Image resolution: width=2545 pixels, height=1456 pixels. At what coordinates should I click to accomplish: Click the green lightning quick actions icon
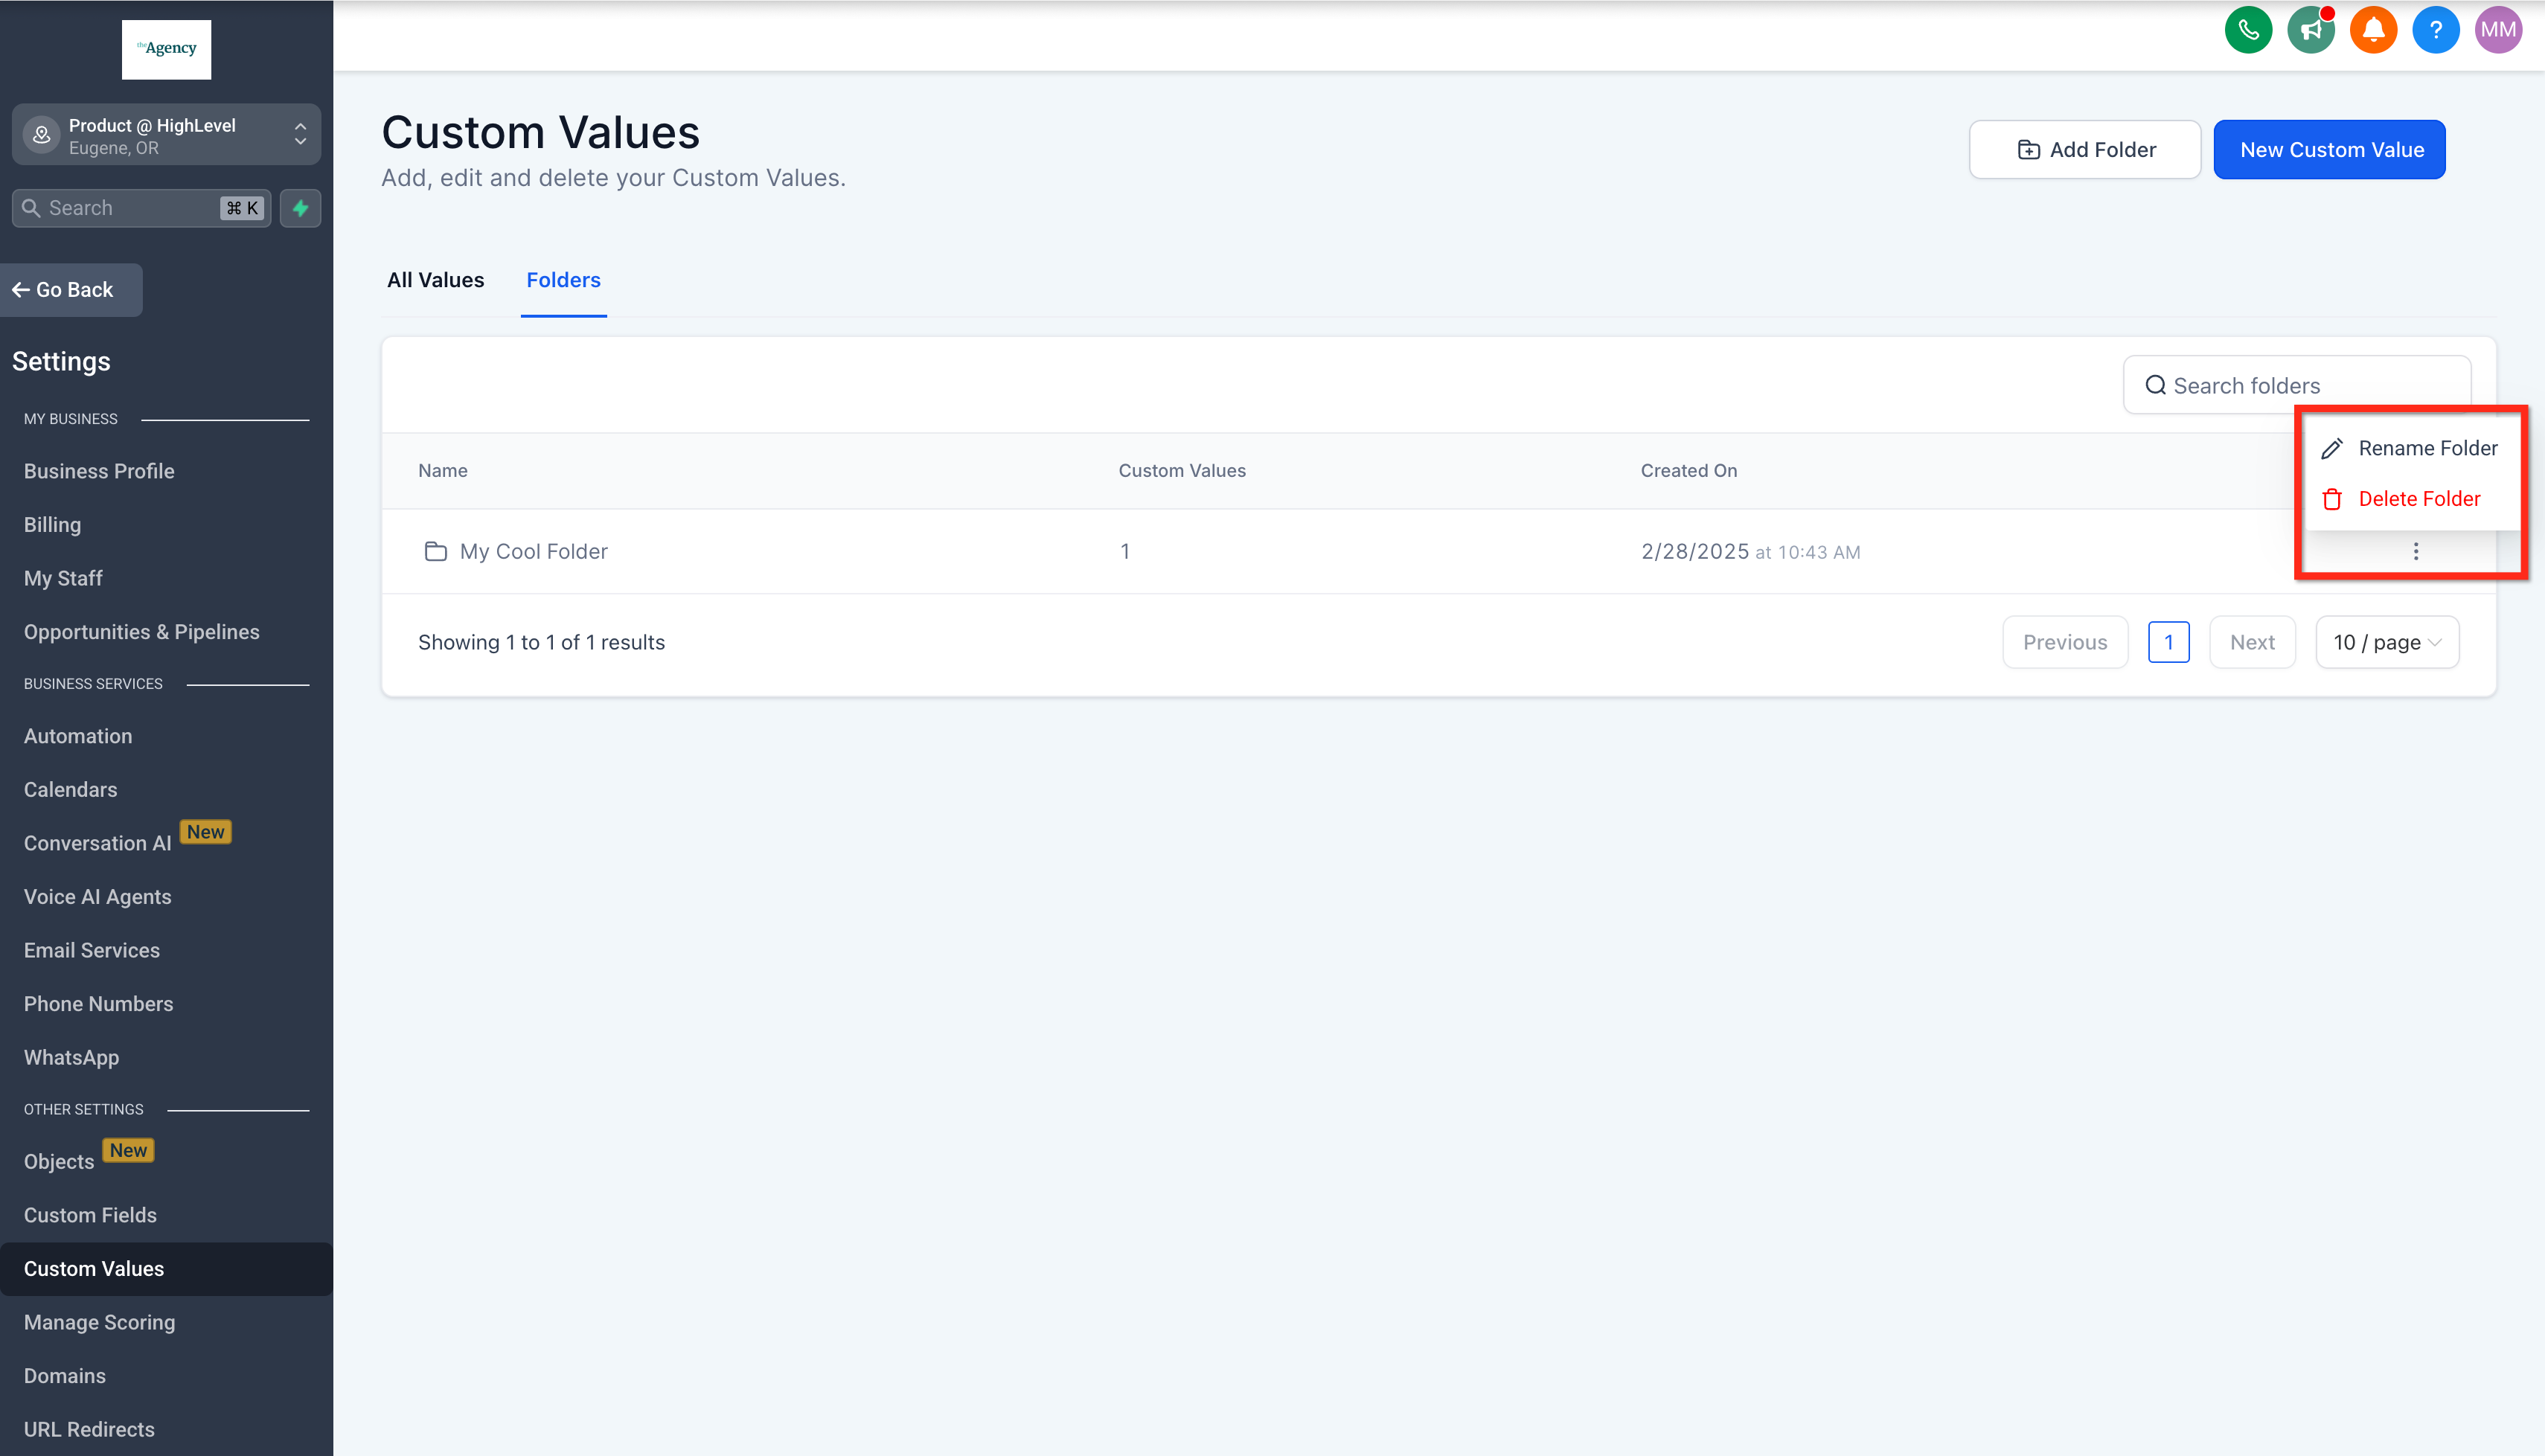pos(300,208)
